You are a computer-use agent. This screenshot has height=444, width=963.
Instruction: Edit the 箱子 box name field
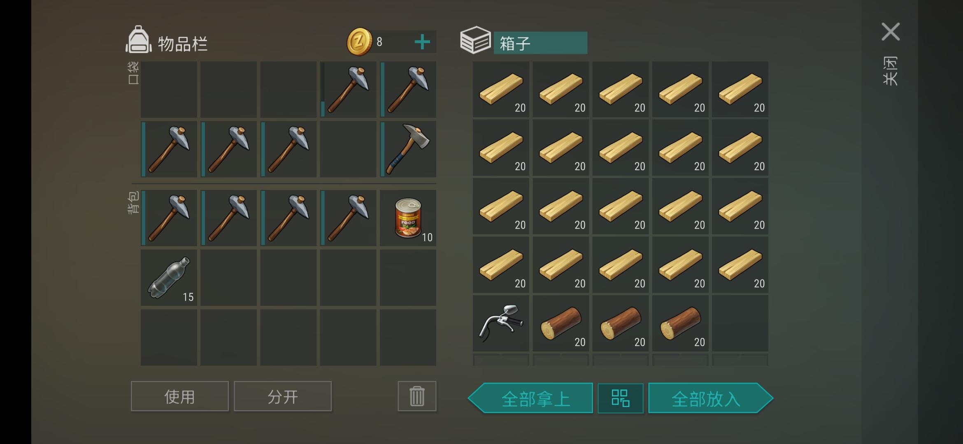click(540, 43)
